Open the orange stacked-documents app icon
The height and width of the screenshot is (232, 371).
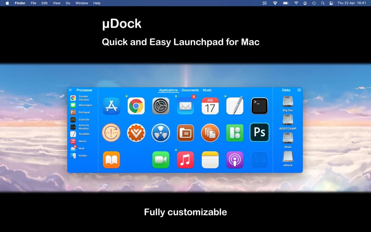pyautogui.click(x=210, y=133)
